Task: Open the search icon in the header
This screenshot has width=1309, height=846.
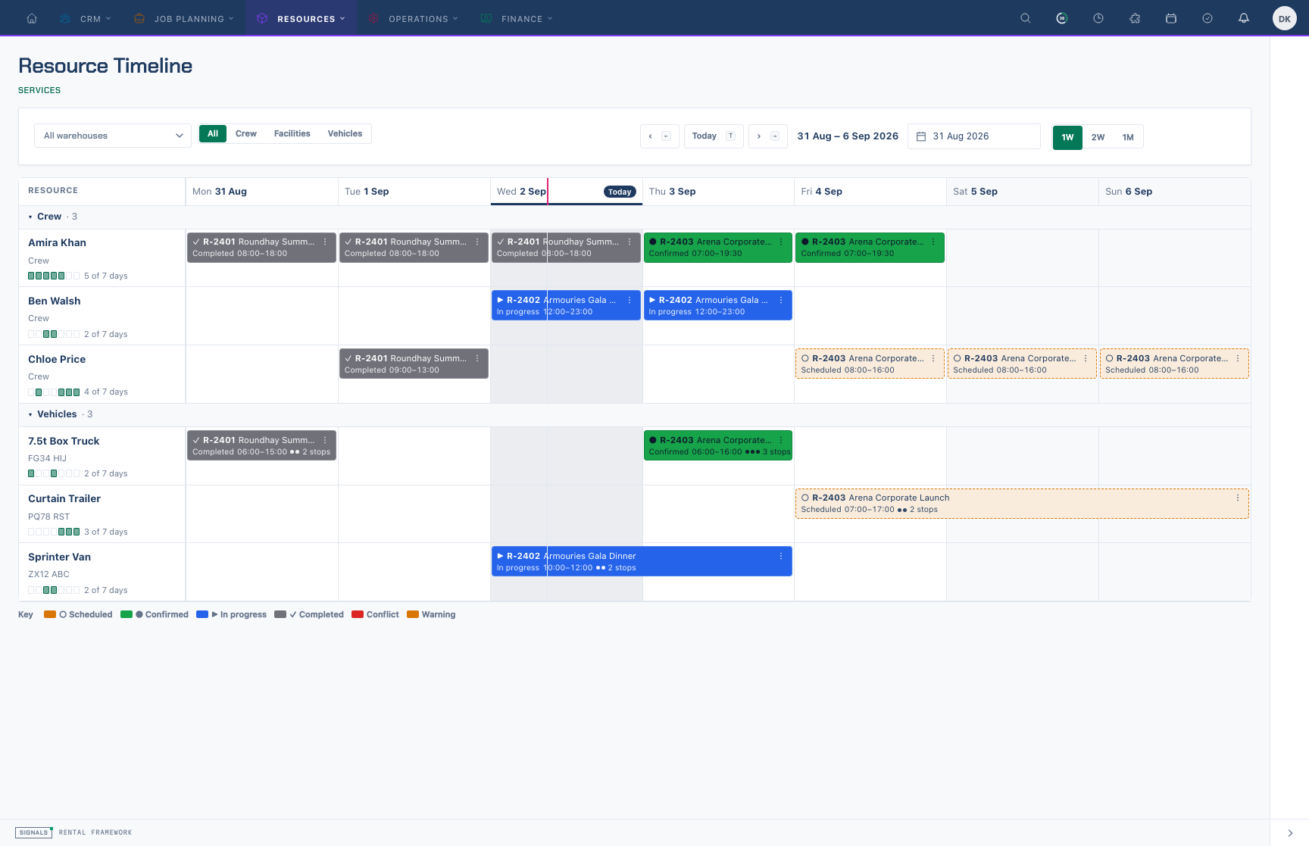Action: [1026, 18]
